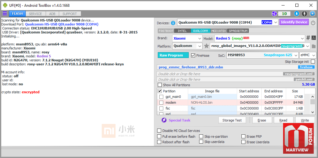Screen dimensions: 318x158
Task: Click the Write button
Action: 305,120
